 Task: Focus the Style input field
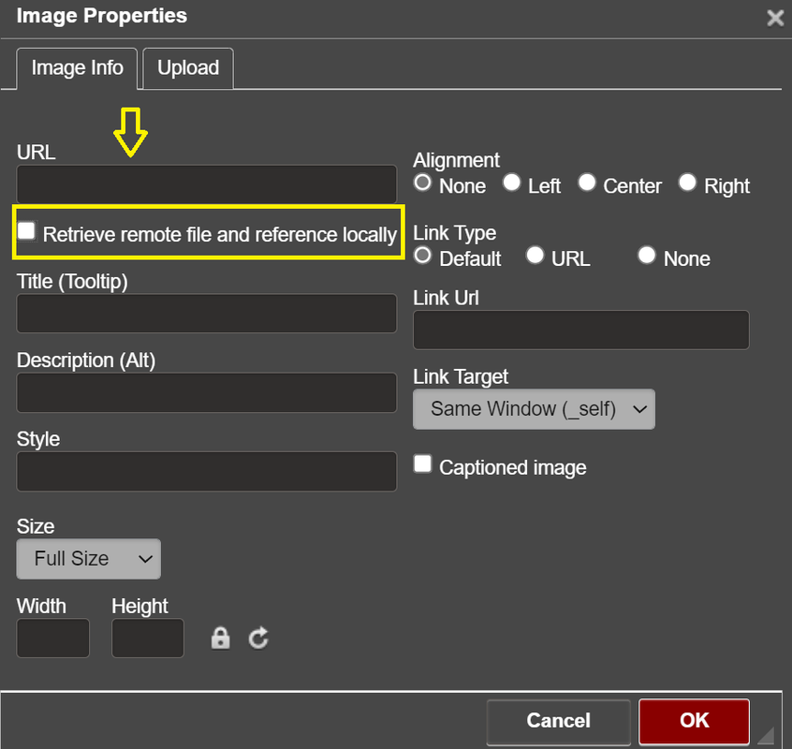[207, 471]
